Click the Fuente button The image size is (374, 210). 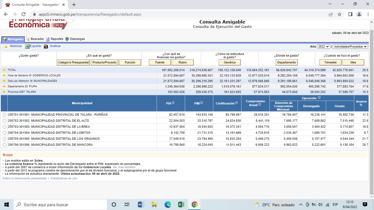(160, 62)
